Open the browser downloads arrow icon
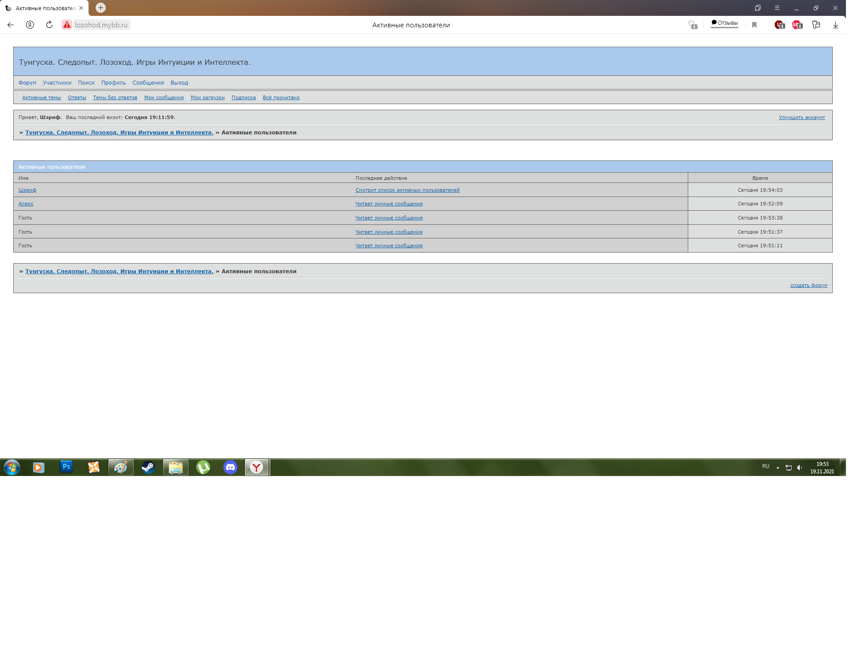853x647 pixels. [835, 25]
